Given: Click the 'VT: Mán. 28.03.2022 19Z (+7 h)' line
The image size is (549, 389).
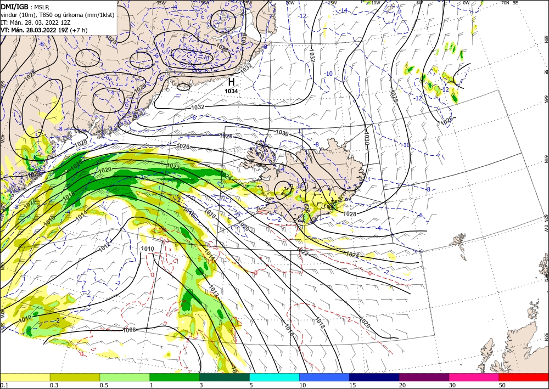Looking at the screenshot, I should (x=44, y=30).
